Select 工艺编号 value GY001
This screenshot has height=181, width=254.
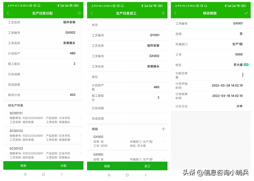[x=155, y=35]
